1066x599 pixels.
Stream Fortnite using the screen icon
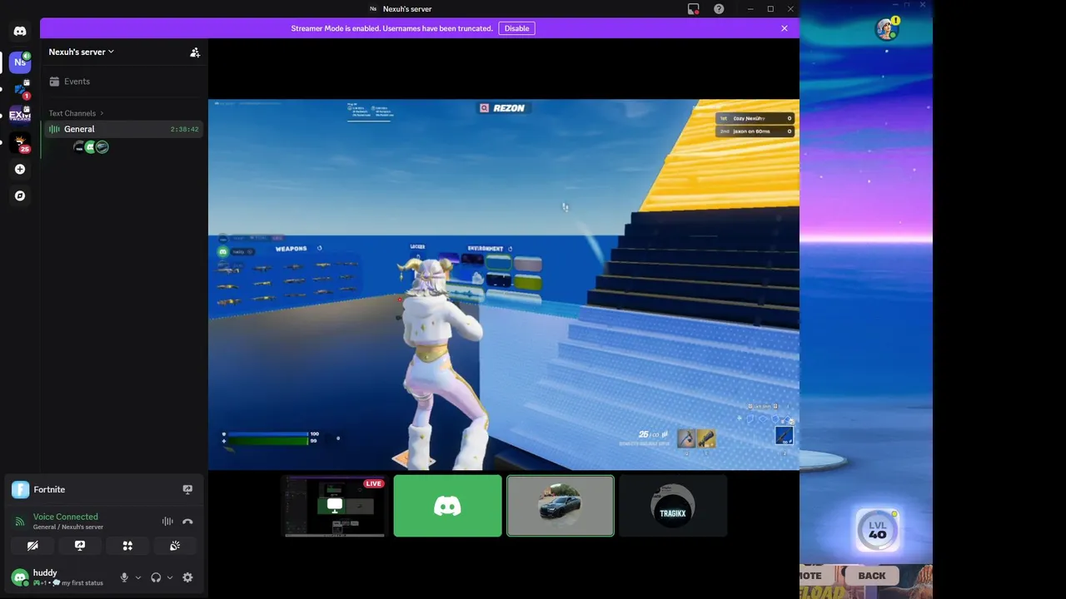pos(187,489)
